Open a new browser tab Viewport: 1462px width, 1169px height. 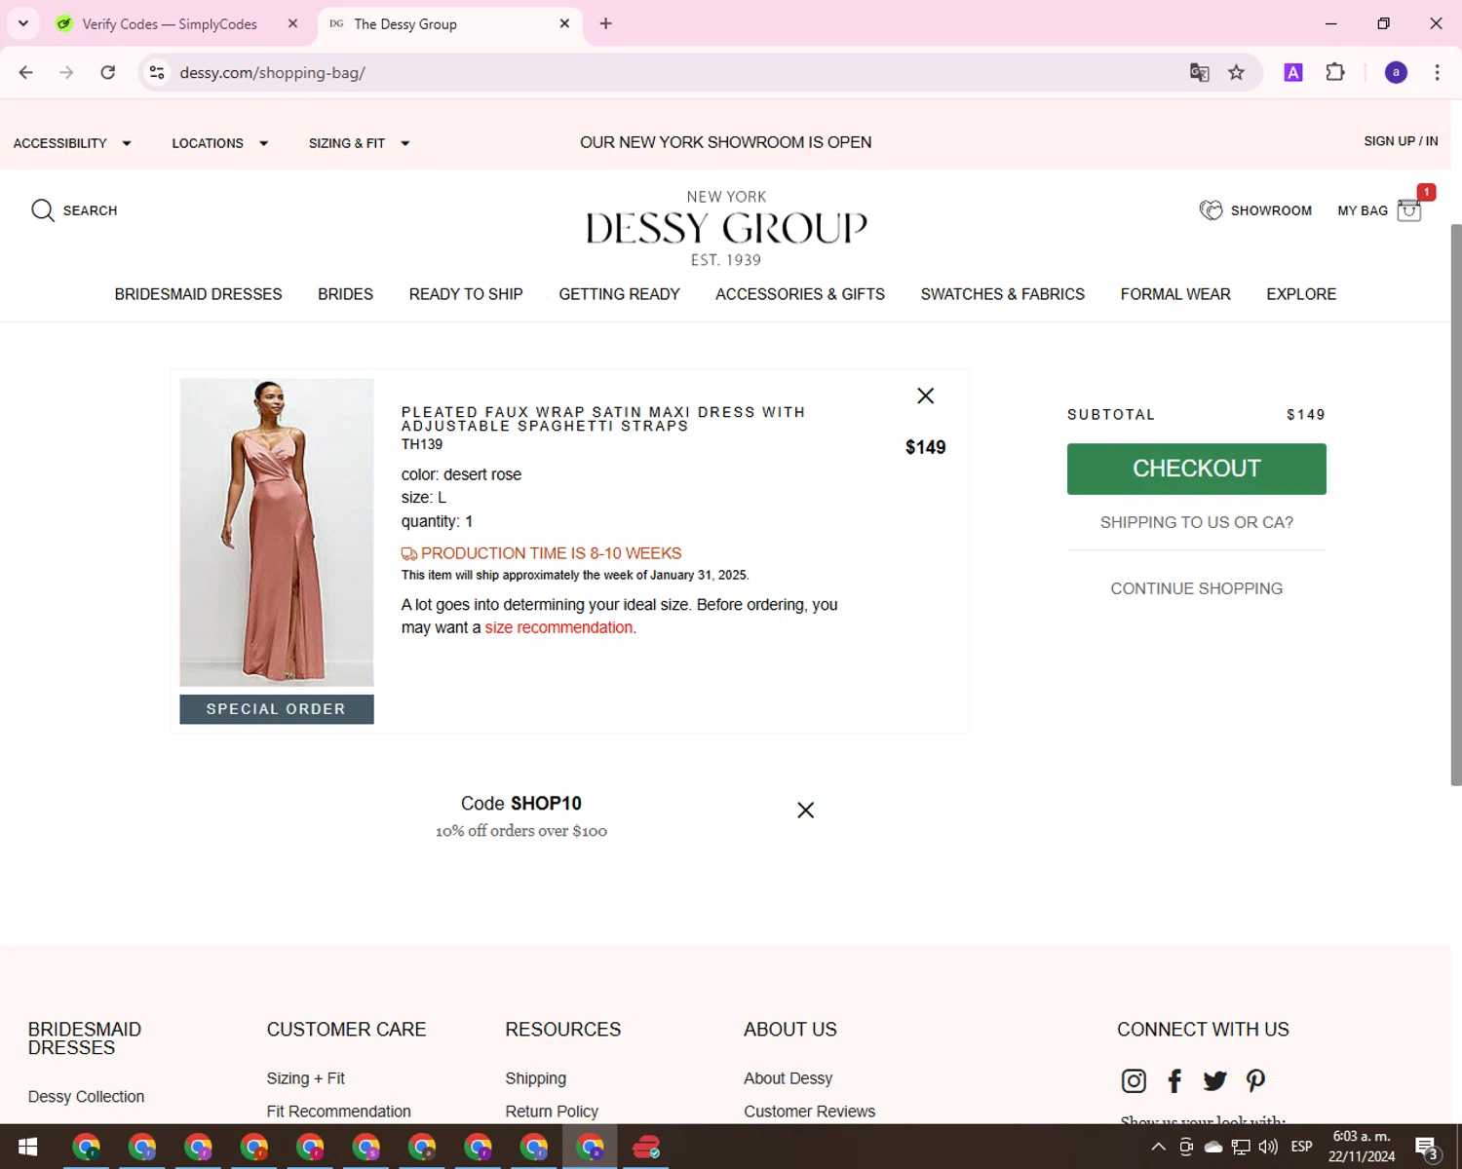[605, 23]
